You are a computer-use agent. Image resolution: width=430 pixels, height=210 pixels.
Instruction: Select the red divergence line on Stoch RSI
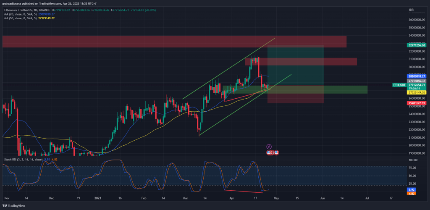(244, 192)
